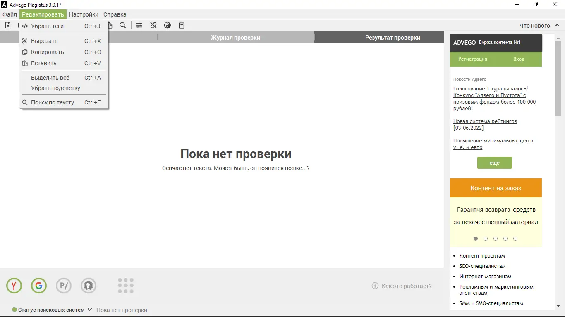Open the Настройки menu
This screenshot has width=565, height=317.
pos(84,14)
